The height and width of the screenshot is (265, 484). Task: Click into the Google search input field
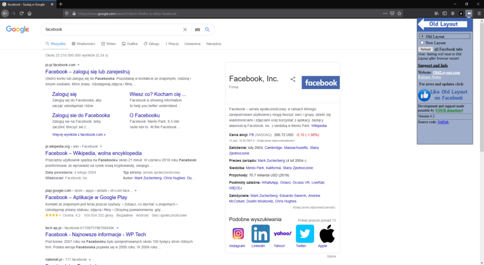click(112, 30)
